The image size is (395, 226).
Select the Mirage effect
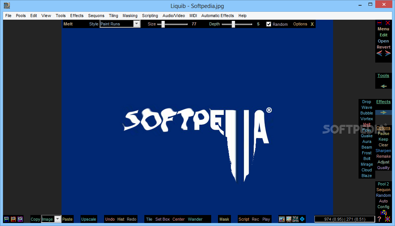[367, 164]
